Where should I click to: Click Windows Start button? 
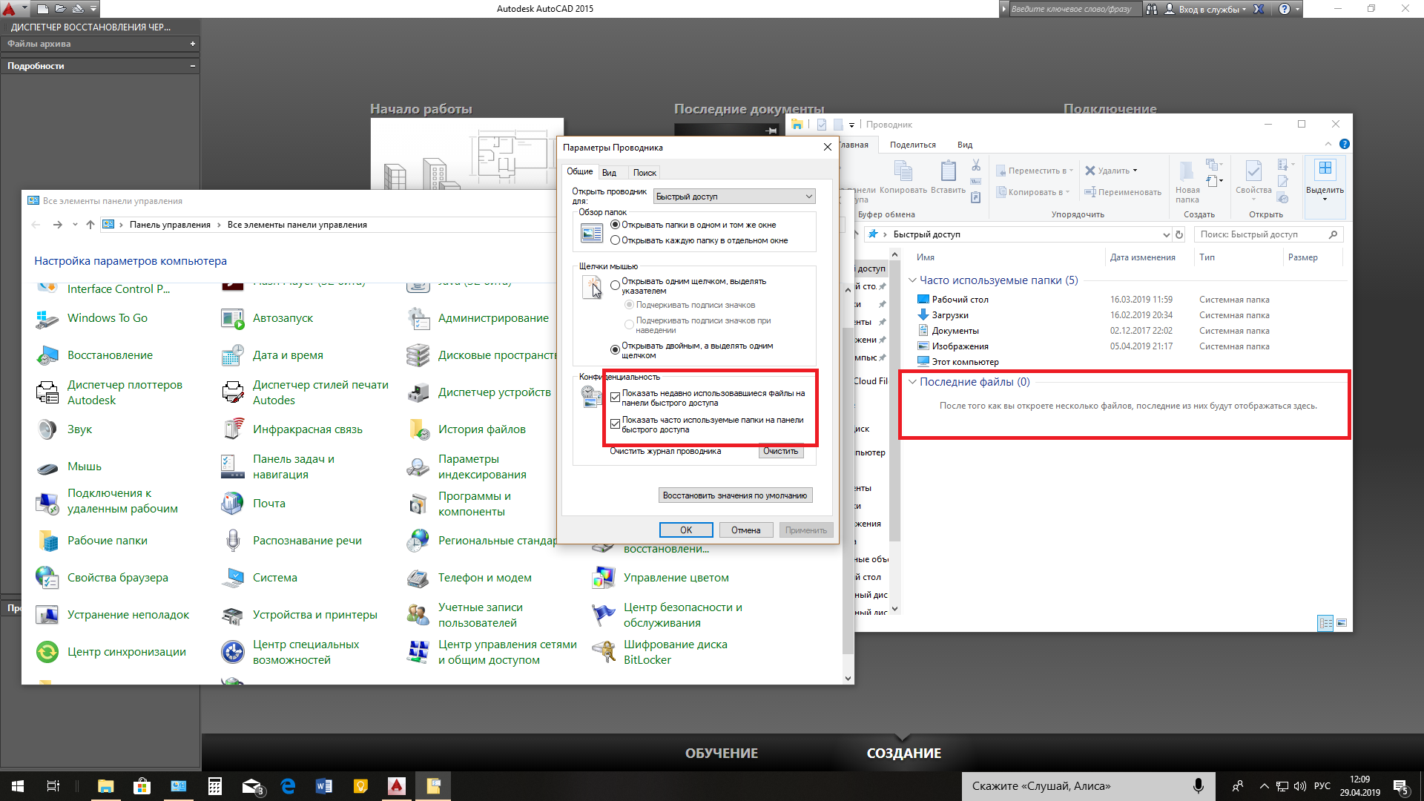17,786
